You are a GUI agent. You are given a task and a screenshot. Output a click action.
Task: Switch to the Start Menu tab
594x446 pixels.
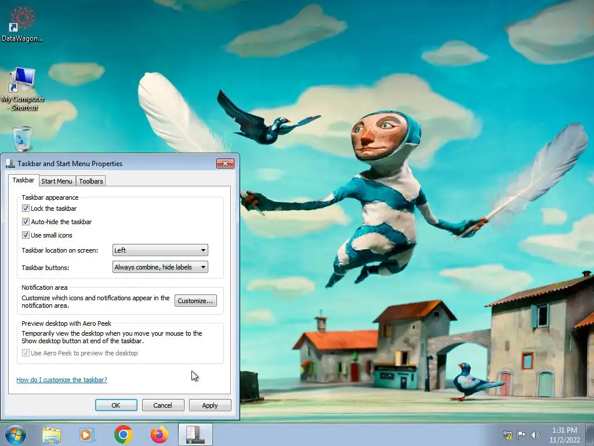click(57, 181)
